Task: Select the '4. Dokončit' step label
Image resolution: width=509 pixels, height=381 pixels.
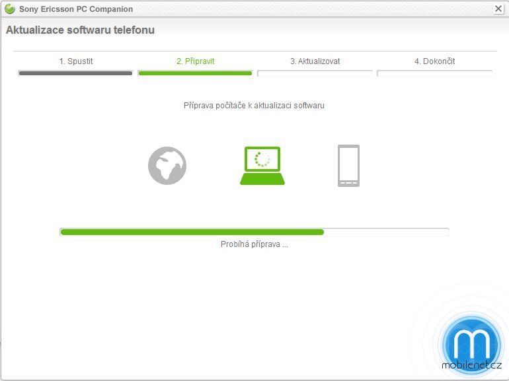Action: pyautogui.click(x=434, y=61)
